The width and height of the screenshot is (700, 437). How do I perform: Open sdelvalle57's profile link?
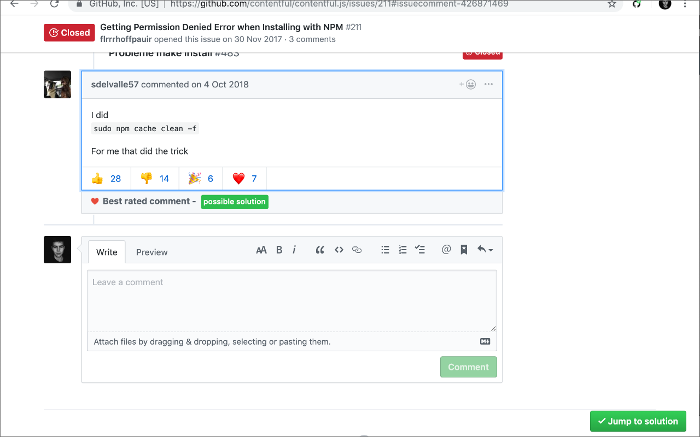click(x=115, y=84)
